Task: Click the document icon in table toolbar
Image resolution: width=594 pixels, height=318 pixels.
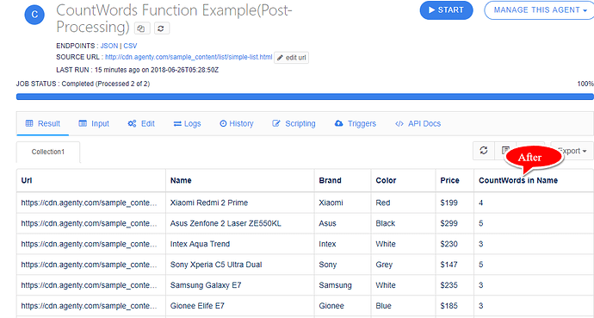Action: point(505,151)
